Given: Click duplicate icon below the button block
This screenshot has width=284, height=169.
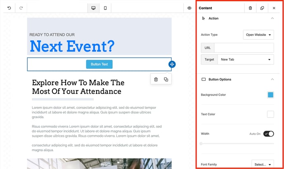Looking at the screenshot, I should coord(166,79).
